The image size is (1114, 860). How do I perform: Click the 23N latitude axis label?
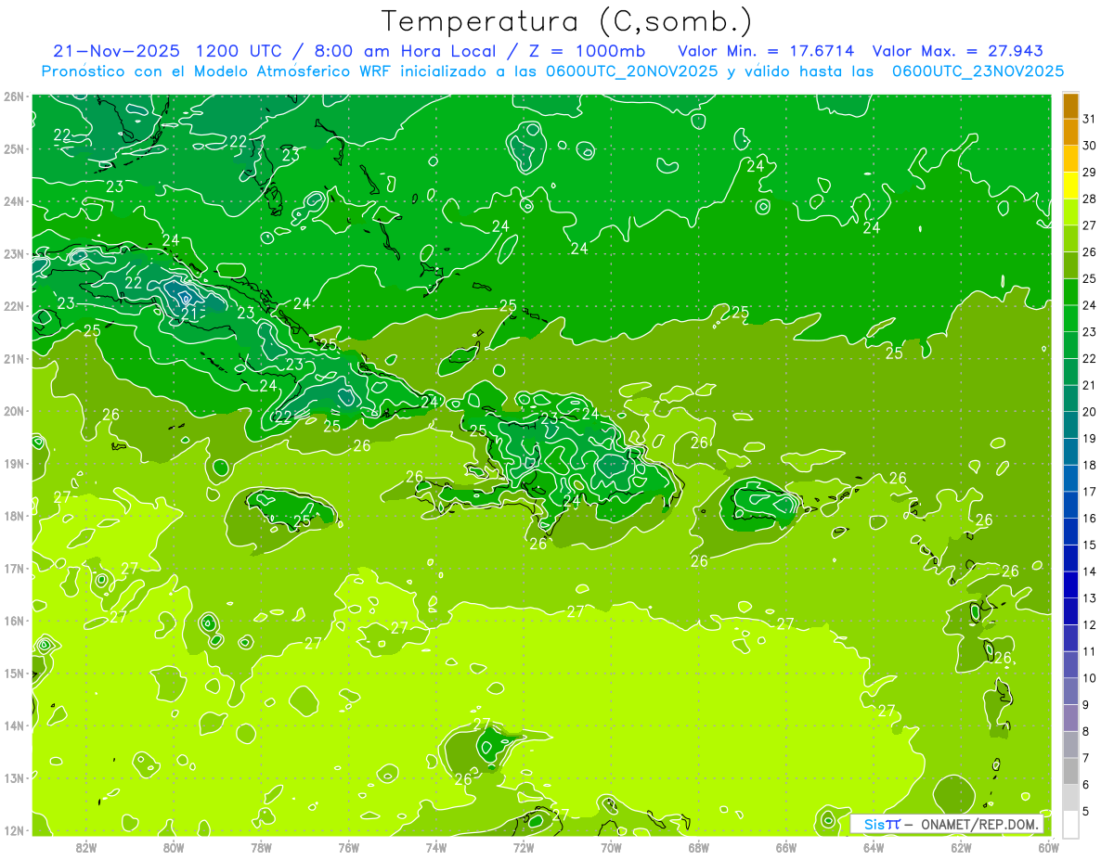13,253
